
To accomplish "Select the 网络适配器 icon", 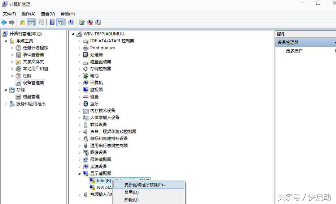I will [86, 160].
